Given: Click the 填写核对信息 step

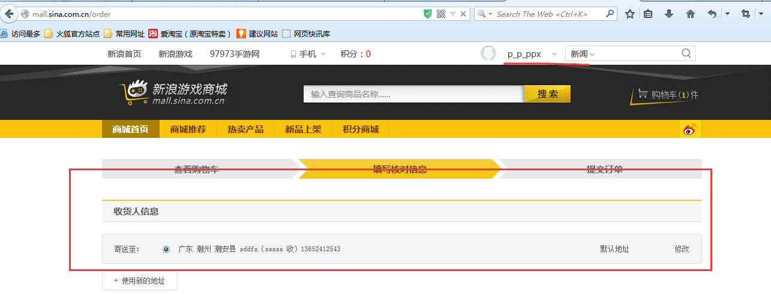Looking at the screenshot, I should (x=400, y=169).
